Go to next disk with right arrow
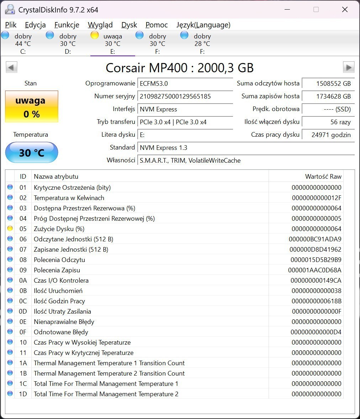Viewport: 360px width, 419px height. [348, 67]
